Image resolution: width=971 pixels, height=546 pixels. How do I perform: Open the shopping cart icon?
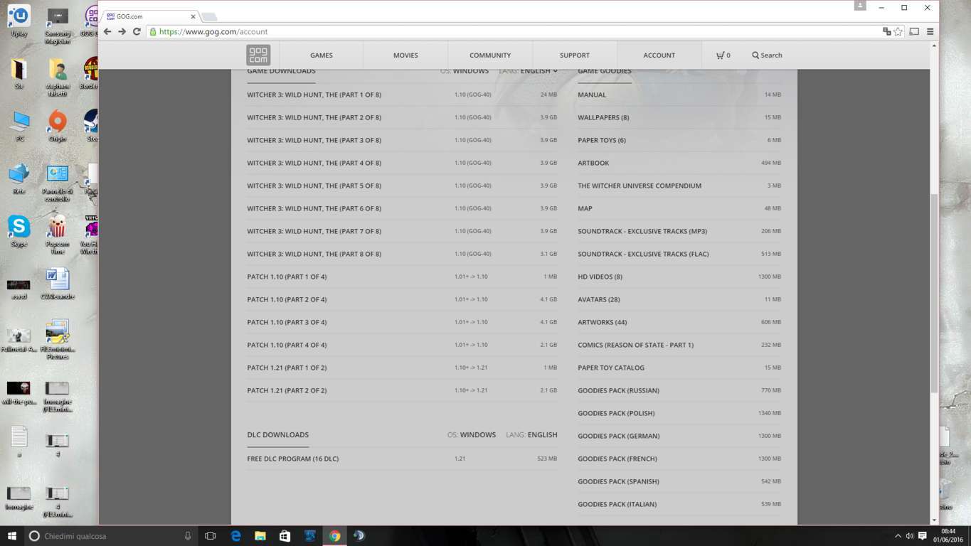click(720, 55)
